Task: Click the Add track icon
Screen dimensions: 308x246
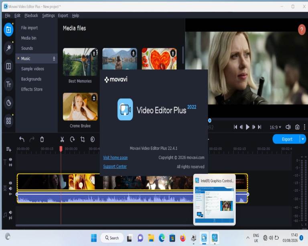Action: click(x=8, y=149)
